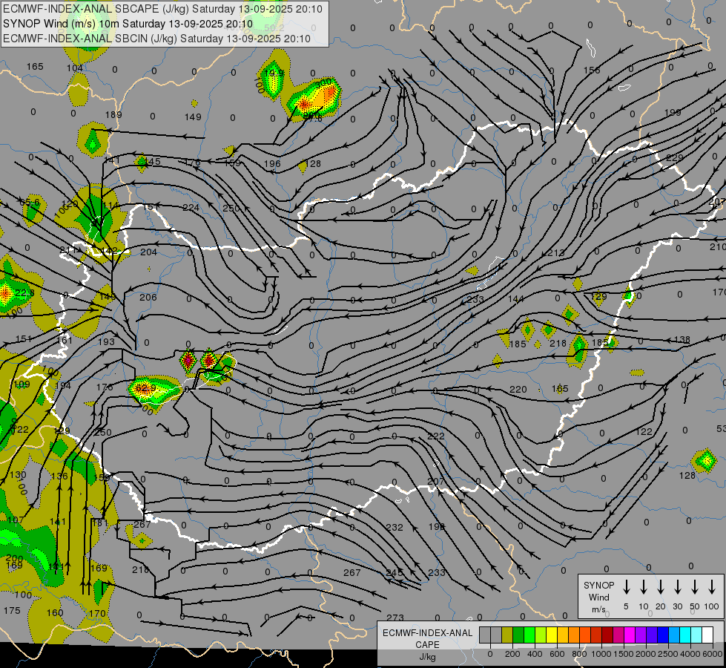Click the 'ECMWF-INDEX-ANAL CAPE' legend title
The width and height of the screenshot is (726, 668).
427,638
